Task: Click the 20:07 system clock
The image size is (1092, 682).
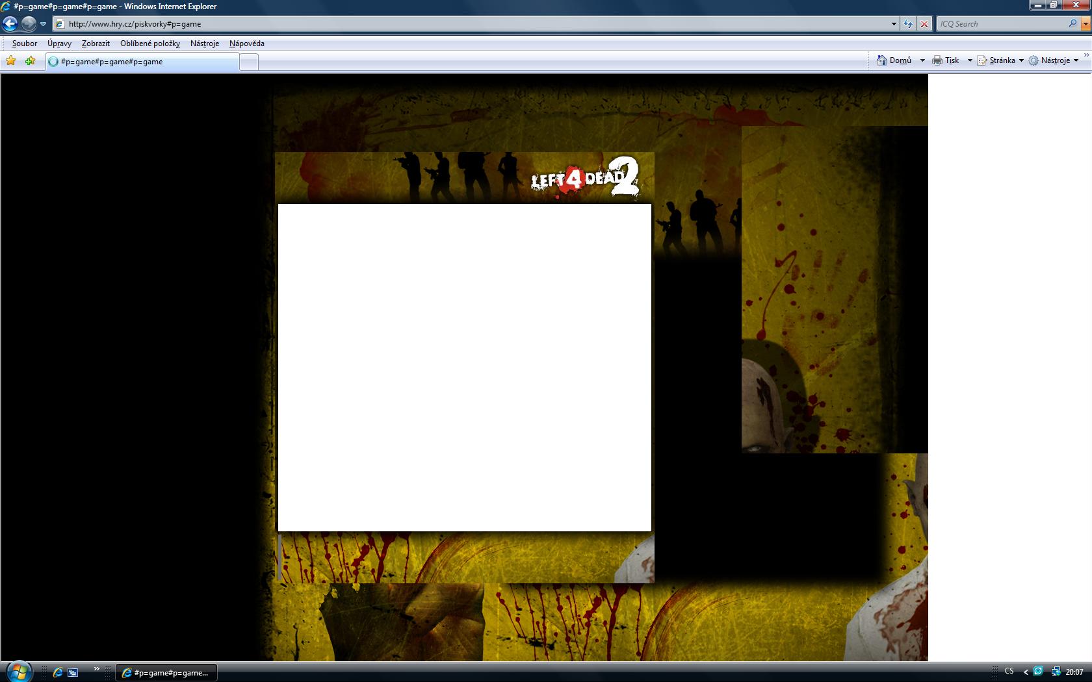Action: [1074, 672]
